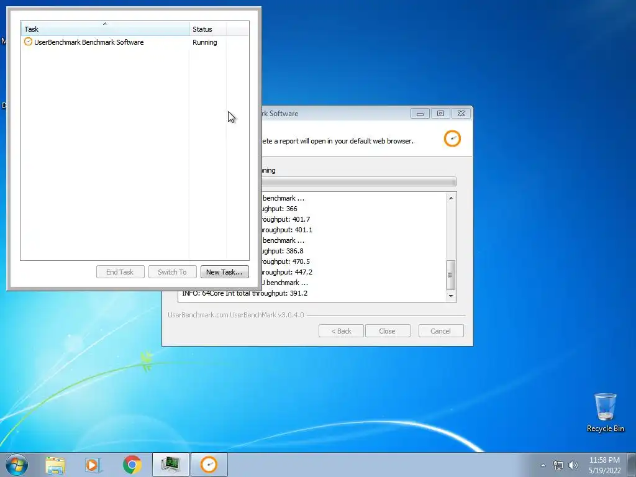Click the throughput 470.5 log line
The width and height of the screenshot is (636, 477).
[284, 261]
